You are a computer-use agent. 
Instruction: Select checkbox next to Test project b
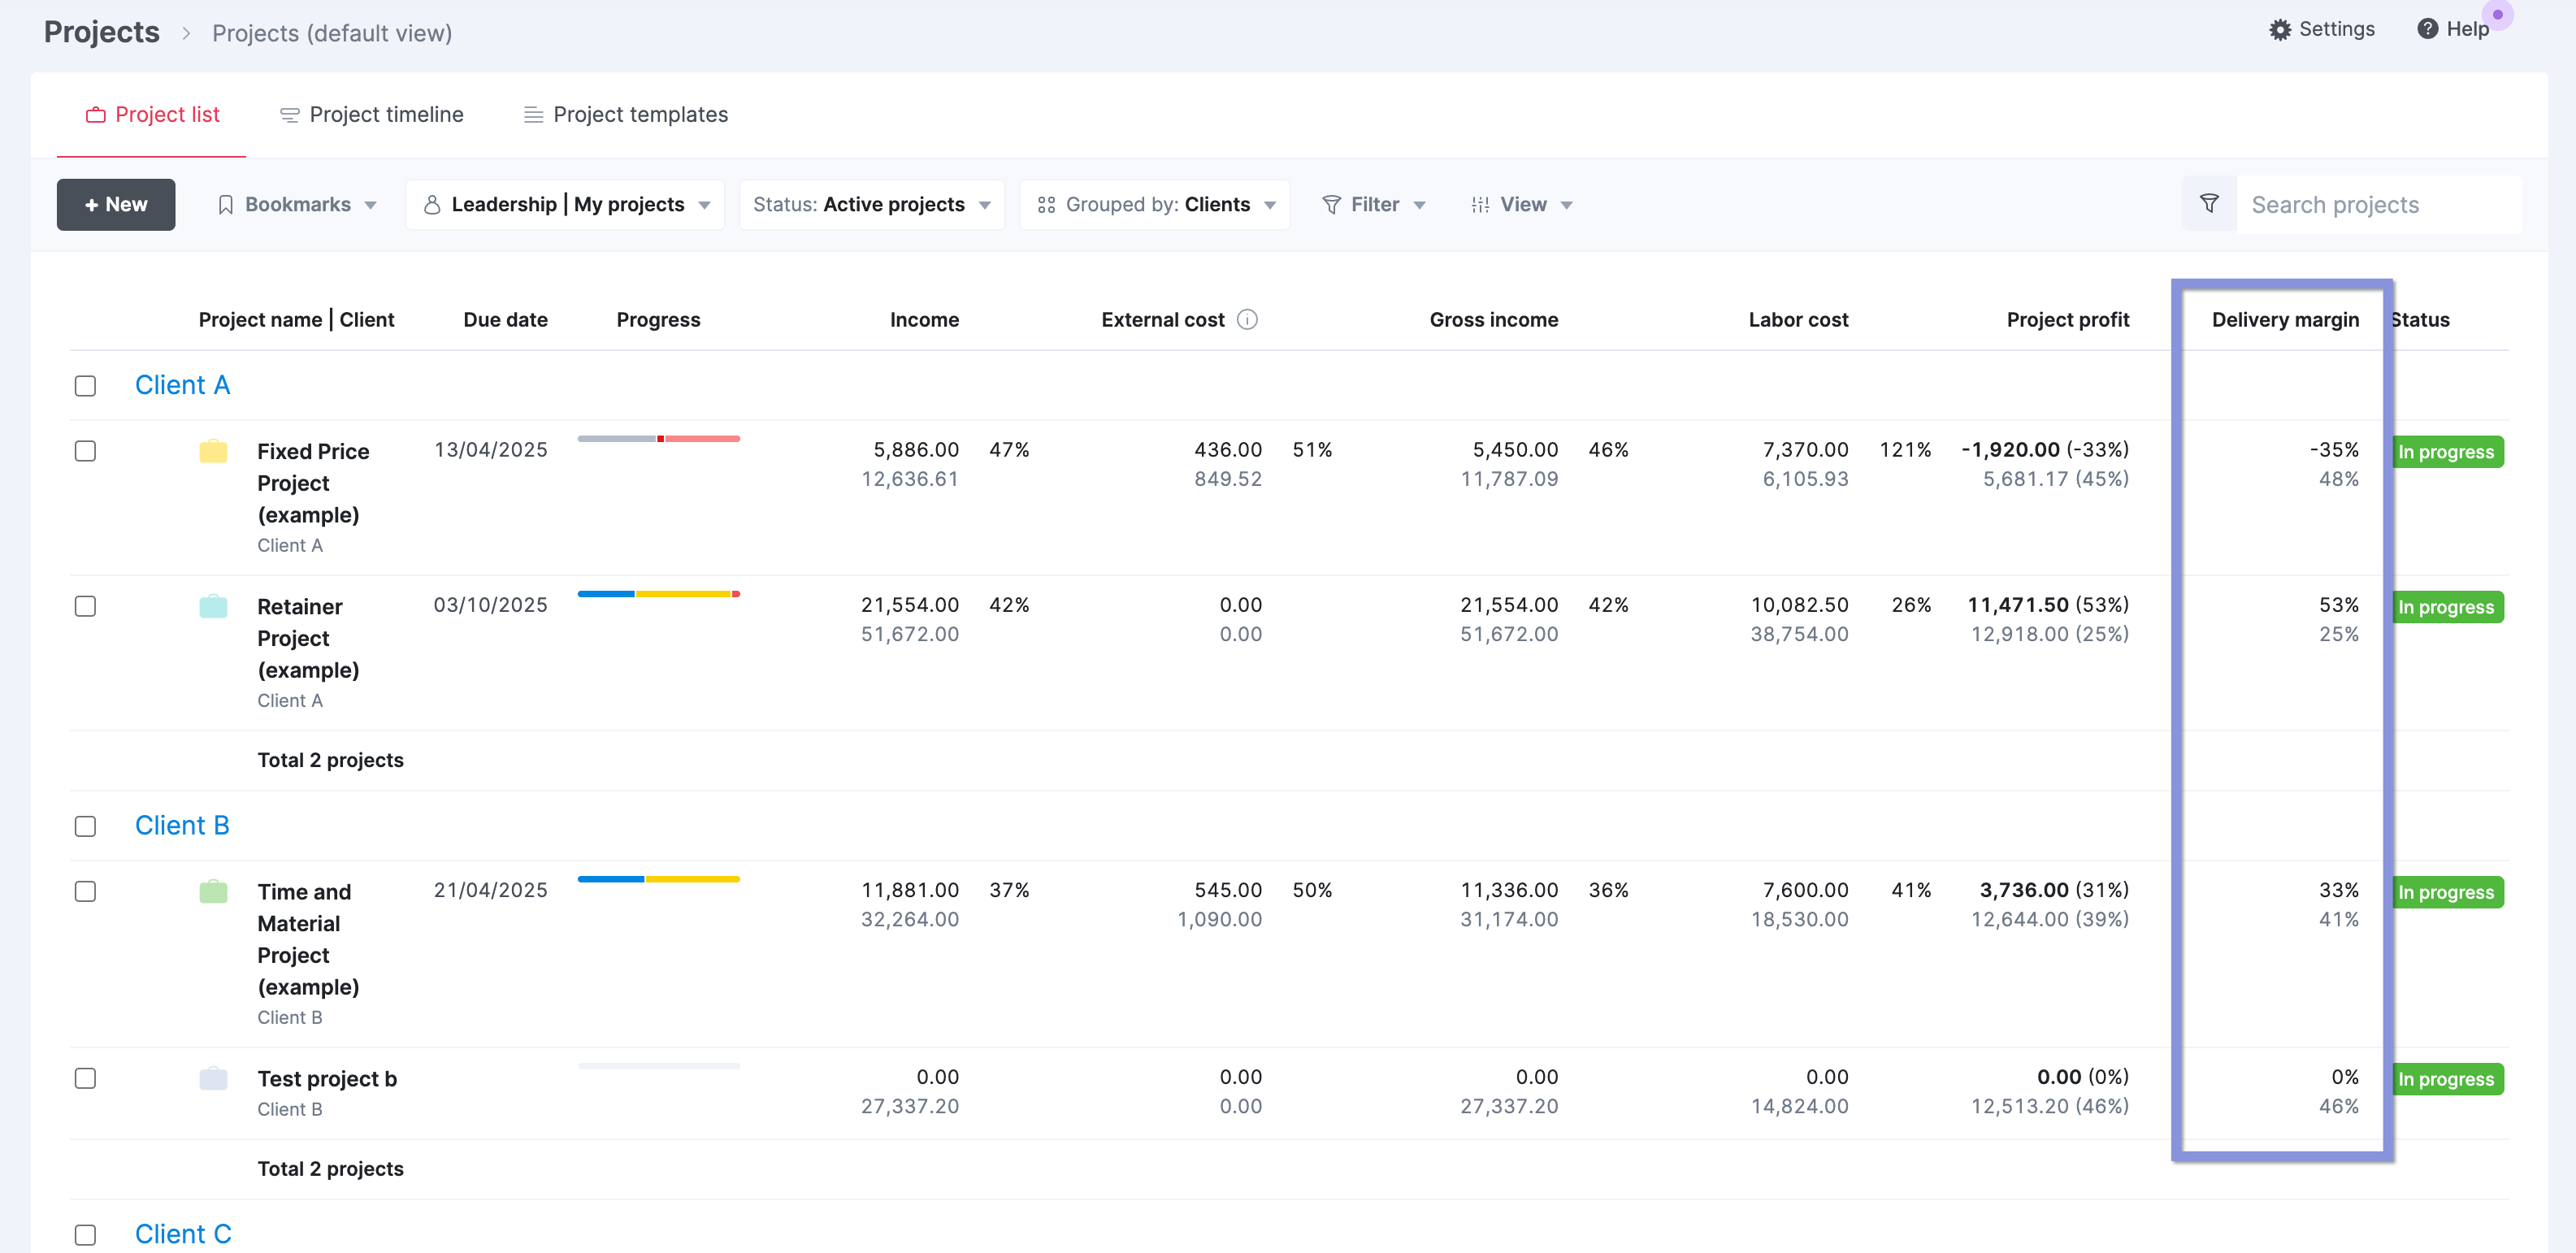pos(86,1078)
